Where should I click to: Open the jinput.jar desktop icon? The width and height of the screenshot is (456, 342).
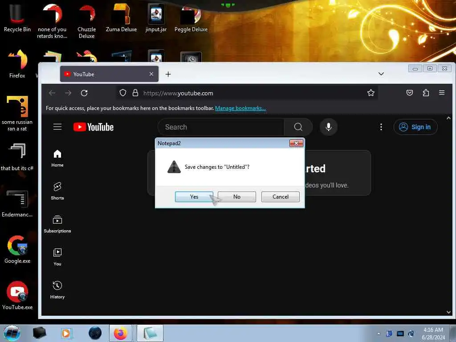156,18
